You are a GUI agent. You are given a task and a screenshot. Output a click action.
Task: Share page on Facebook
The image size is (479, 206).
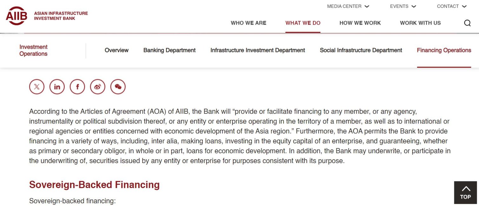pos(77,87)
